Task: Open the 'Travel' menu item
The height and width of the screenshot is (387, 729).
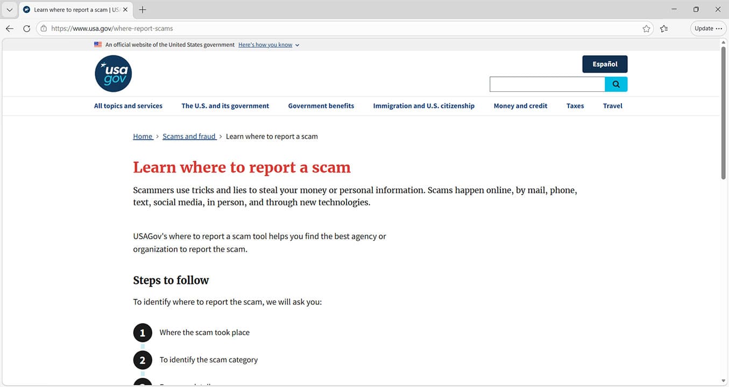Action: (613, 106)
